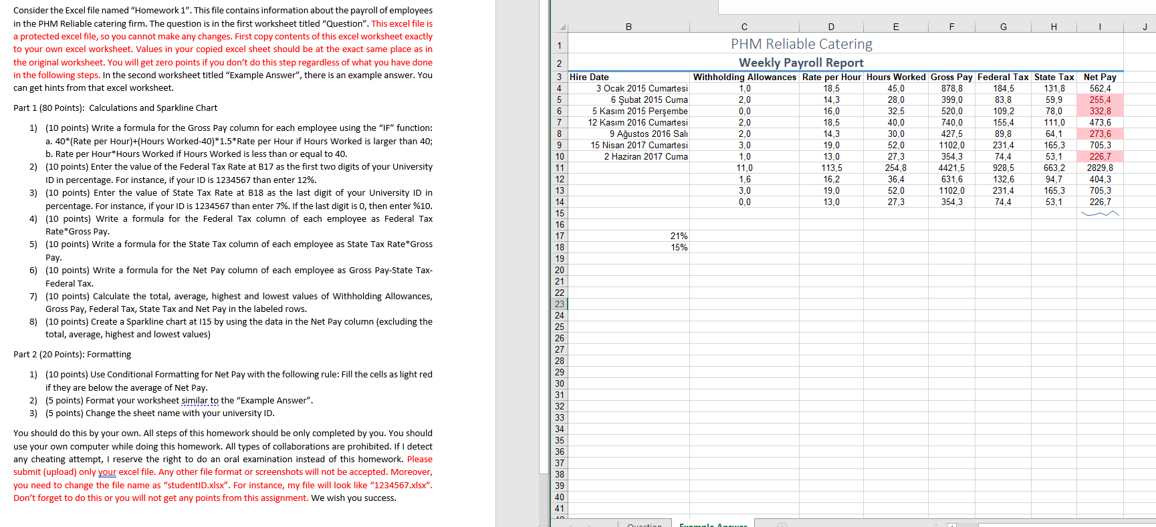Select row 11 header
This screenshot has height=527, width=1156.
pos(560,168)
